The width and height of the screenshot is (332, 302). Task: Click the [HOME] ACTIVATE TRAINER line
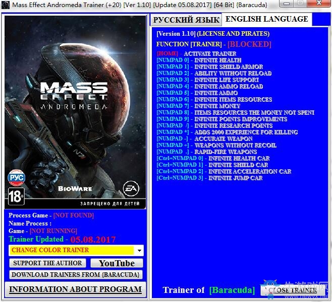(x=196, y=54)
